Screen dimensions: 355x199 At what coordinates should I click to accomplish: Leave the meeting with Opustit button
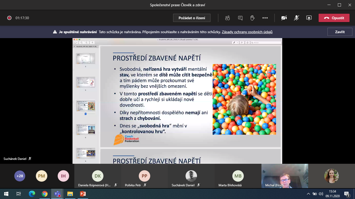pyautogui.click(x=334, y=18)
